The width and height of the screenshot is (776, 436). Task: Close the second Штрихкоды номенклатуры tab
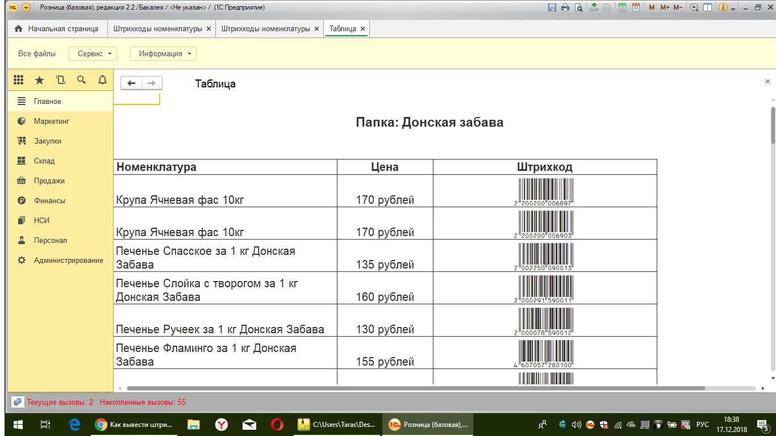tap(316, 28)
